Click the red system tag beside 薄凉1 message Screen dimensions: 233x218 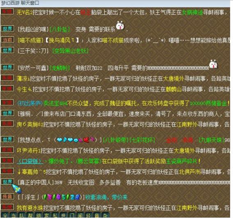[7, 78]
